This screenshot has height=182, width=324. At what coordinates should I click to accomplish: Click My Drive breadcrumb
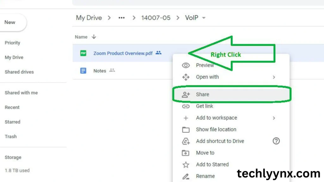click(x=89, y=18)
